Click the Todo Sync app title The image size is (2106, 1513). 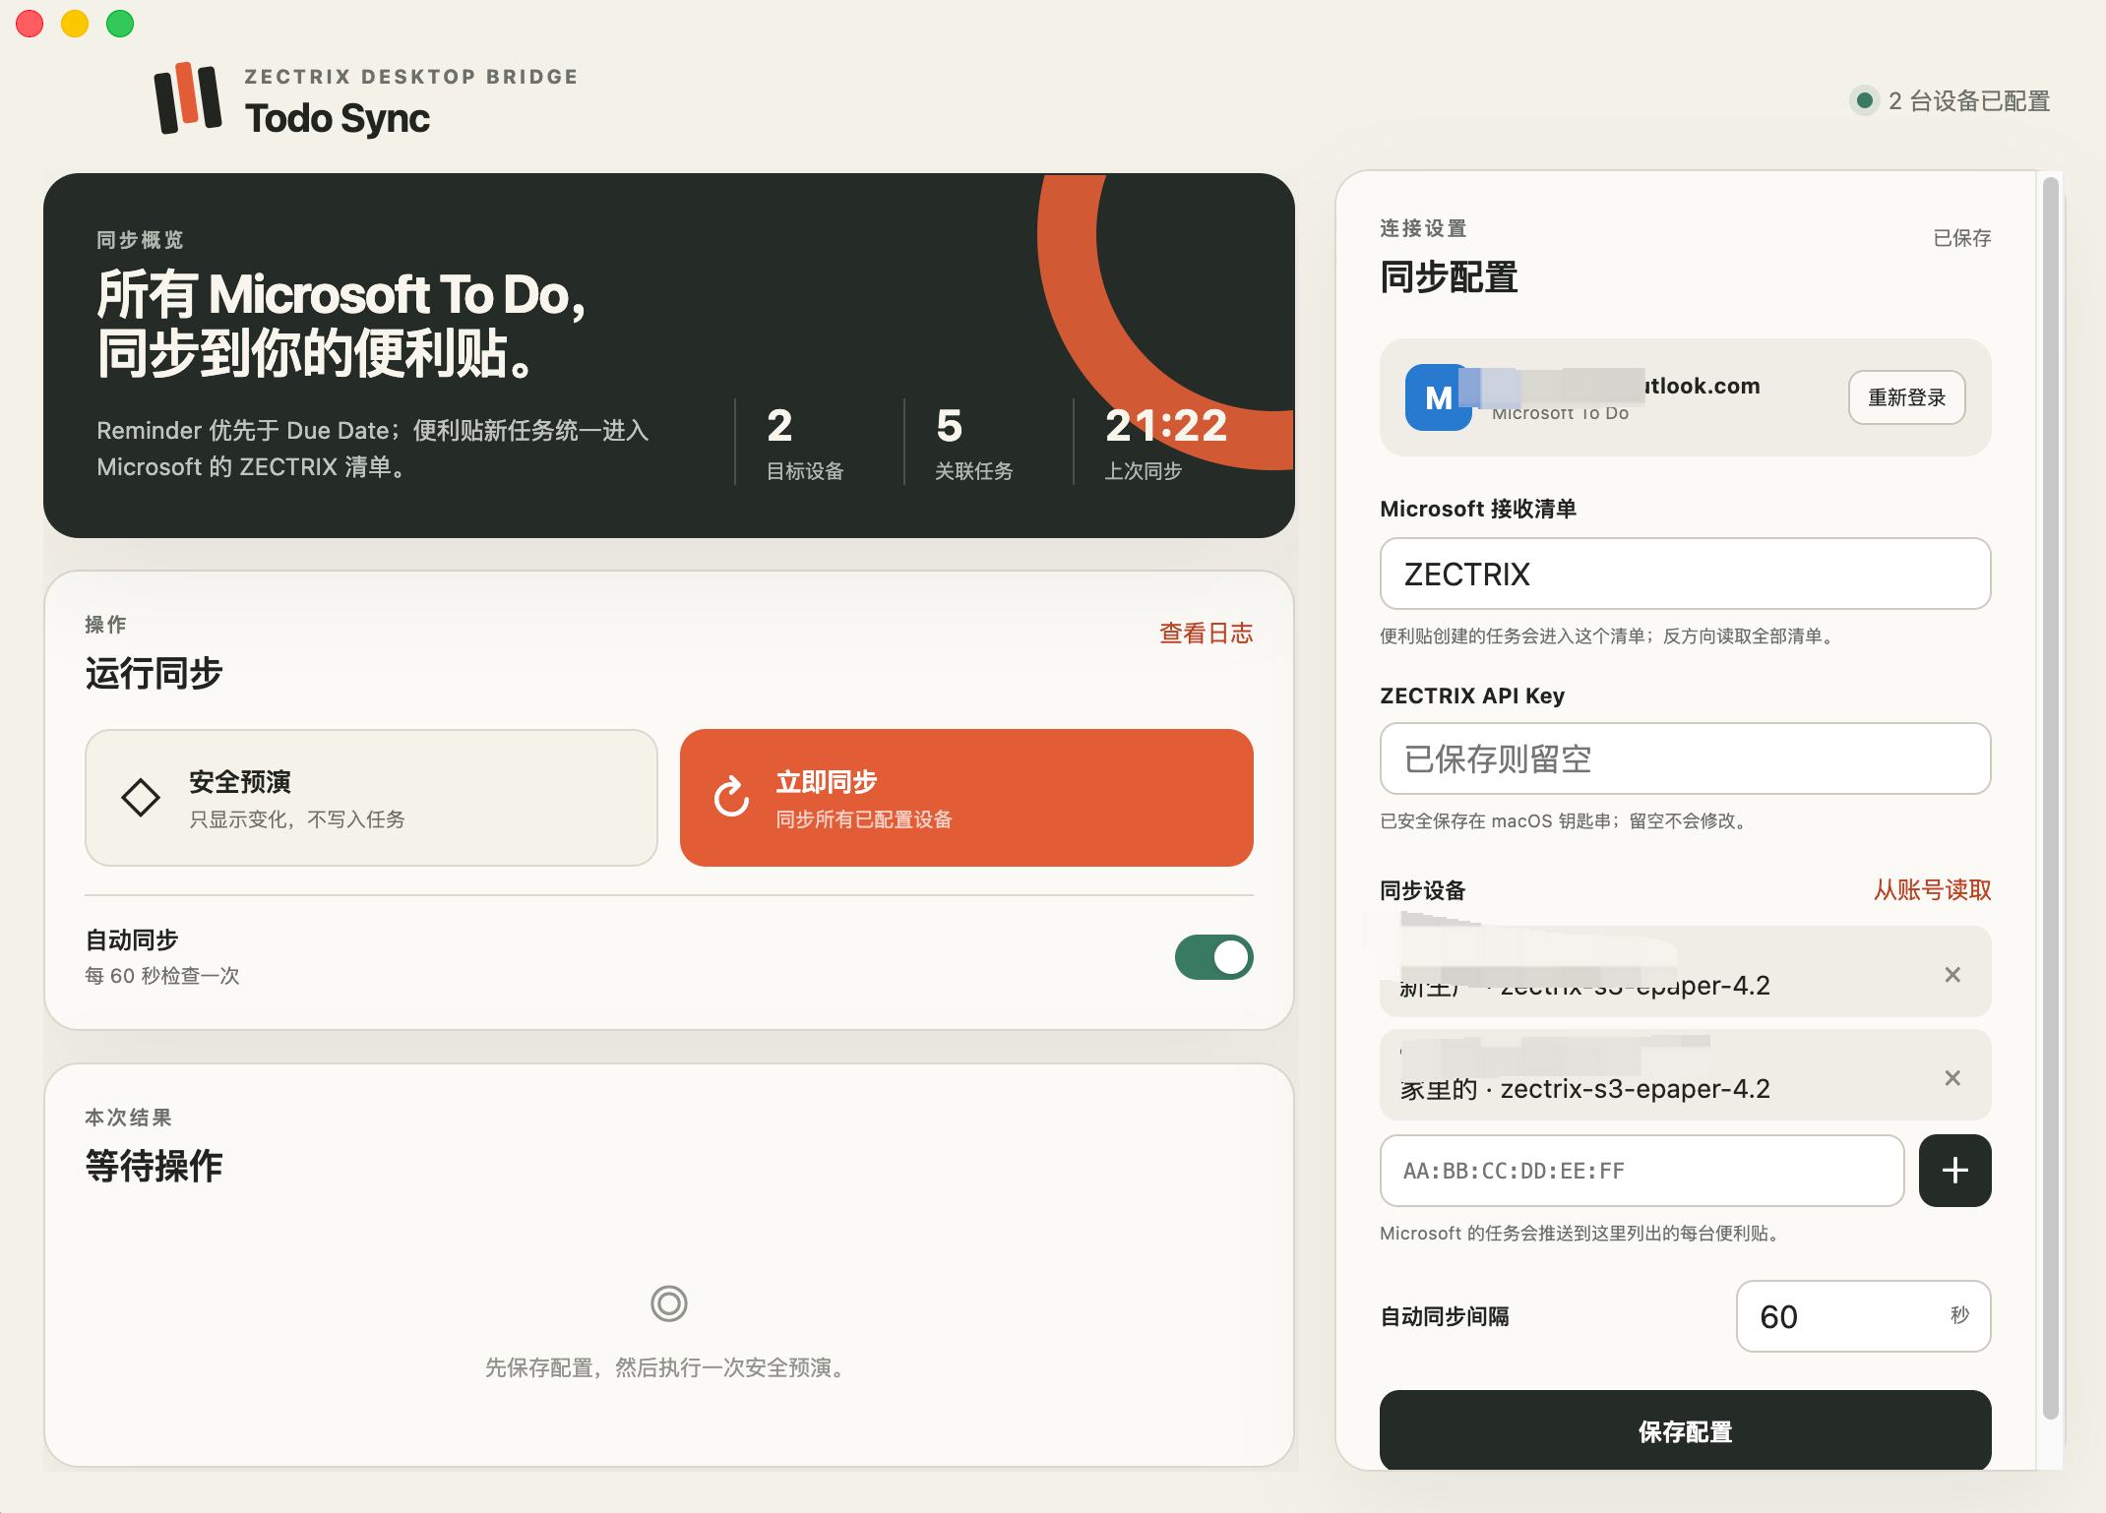tap(338, 119)
